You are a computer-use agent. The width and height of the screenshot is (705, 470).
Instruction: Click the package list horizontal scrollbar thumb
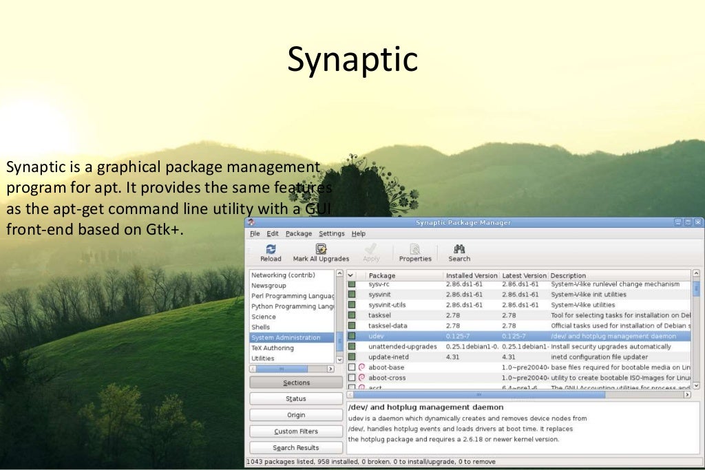coord(479,394)
